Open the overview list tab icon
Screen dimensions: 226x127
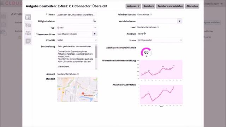pyautogui.click(x=28, y=17)
